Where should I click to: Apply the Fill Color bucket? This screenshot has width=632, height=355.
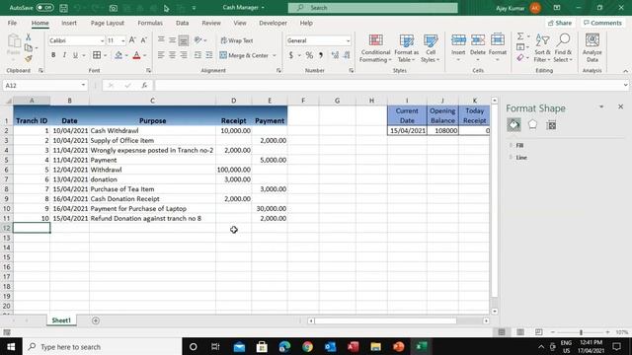pos(118,55)
